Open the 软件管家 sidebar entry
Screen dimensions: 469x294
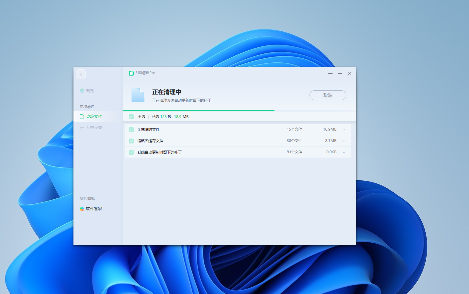[94, 209]
